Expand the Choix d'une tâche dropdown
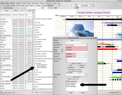 pos(87,45)
